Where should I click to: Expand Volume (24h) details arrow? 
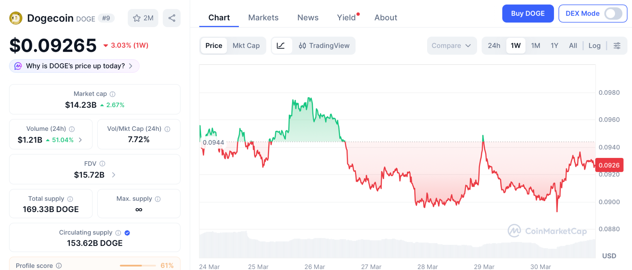(81, 140)
